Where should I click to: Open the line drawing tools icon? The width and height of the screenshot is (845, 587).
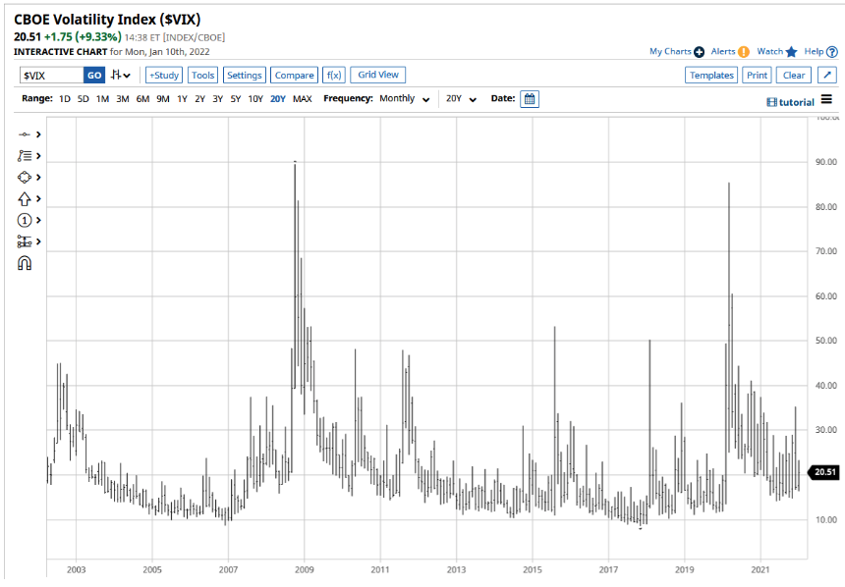point(25,134)
